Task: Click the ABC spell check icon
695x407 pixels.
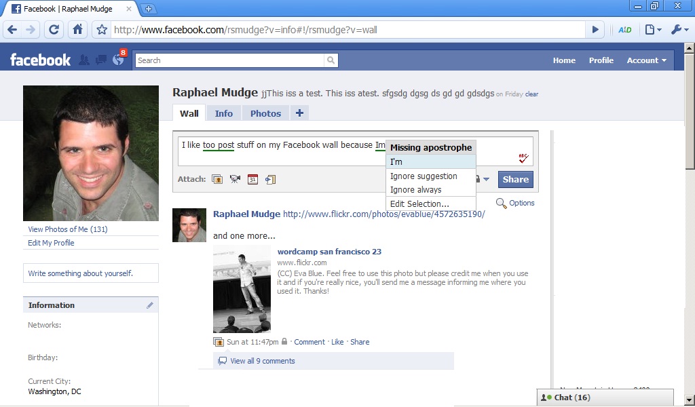Action: (x=523, y=158)
